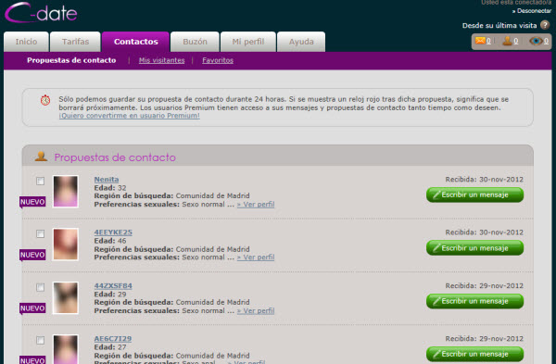Viewport: 556px width, 364px height.
Task: Click Ver perfil for Nenita
Action: 256,204
